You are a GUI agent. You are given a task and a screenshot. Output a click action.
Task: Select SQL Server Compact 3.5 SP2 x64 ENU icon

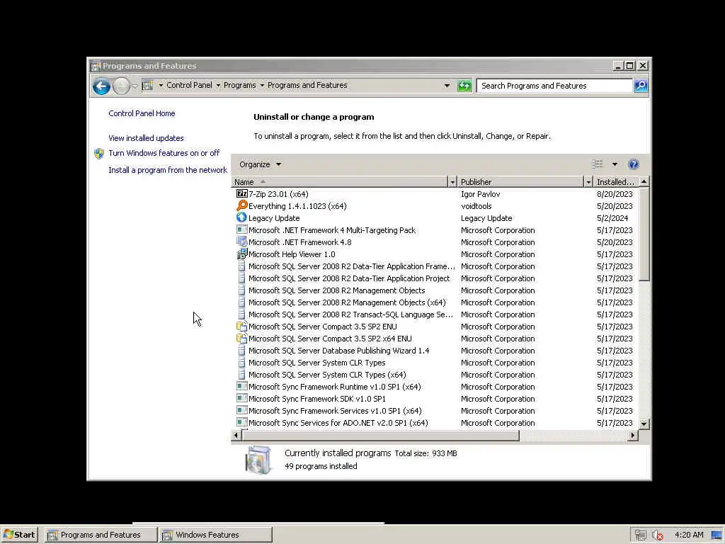tap(242, 338)
